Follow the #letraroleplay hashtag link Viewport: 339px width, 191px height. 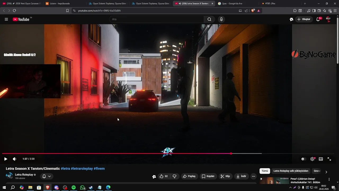(x=82, y=169)
